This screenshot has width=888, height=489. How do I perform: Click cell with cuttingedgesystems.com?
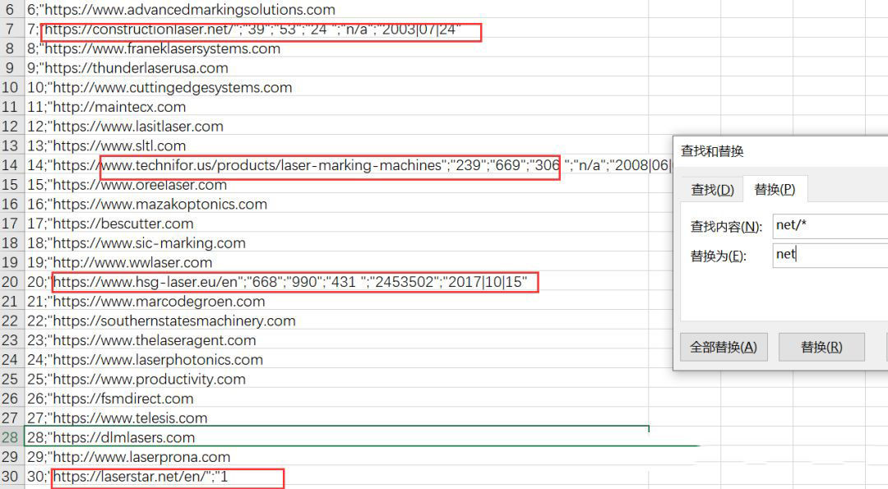(x=337, y=87)
